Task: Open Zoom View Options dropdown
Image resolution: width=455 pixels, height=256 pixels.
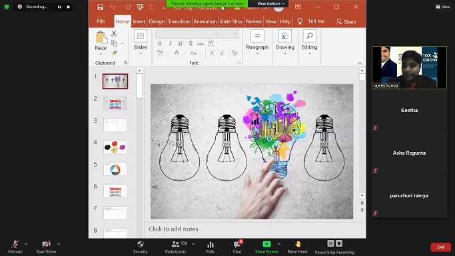Action: pos(270,4)
